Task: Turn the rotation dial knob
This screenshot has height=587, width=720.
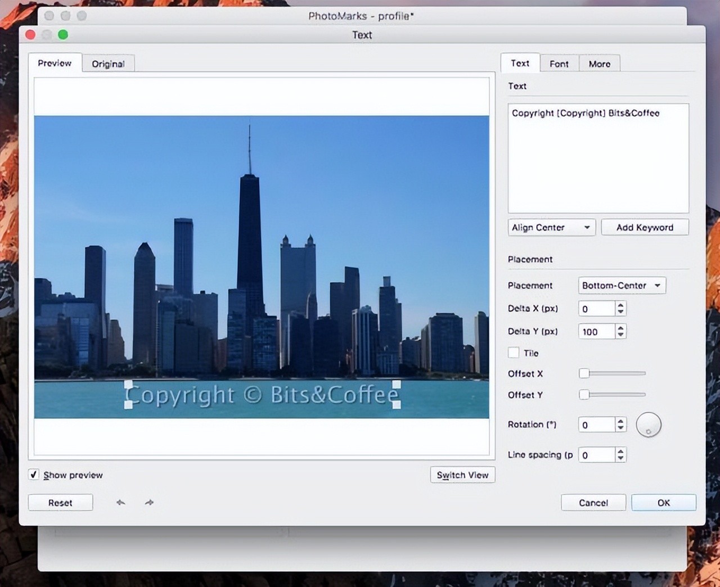Action: tap(649, 425)
